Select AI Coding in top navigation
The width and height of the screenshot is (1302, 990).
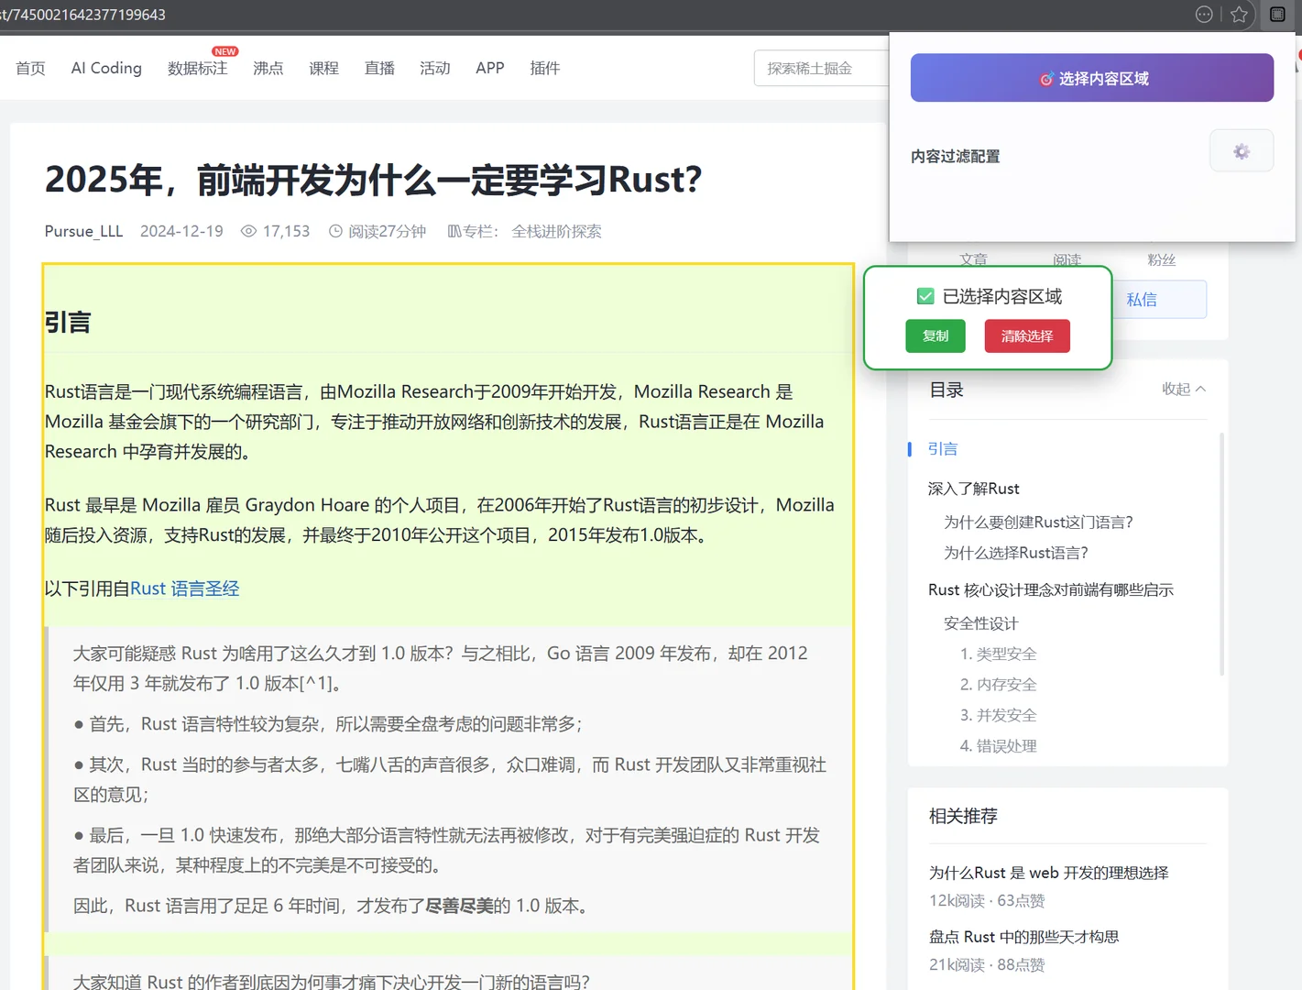click(105, 67)
